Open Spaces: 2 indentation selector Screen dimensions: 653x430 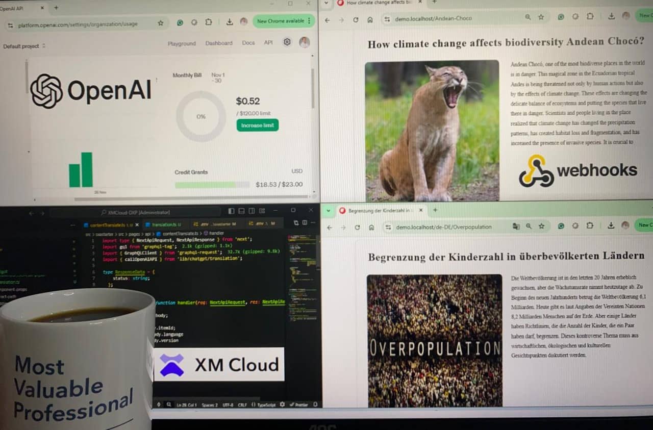click(209, 404)
